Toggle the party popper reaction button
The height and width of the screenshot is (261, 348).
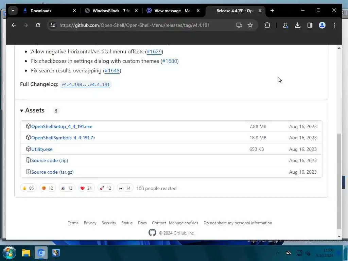point(67,188)
